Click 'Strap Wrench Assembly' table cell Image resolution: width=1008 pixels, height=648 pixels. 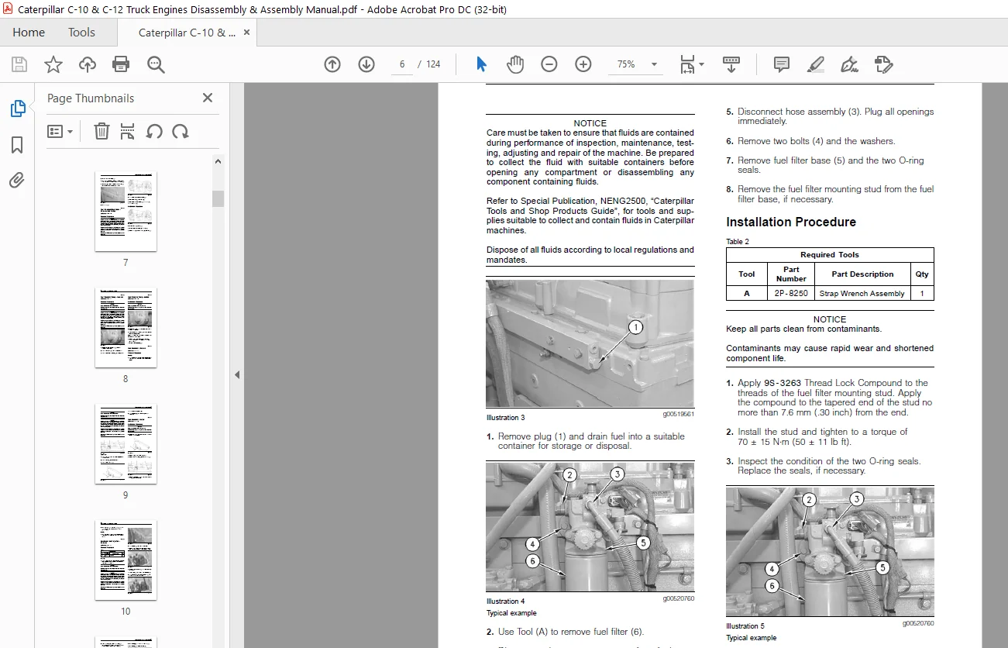pos(862,294)
